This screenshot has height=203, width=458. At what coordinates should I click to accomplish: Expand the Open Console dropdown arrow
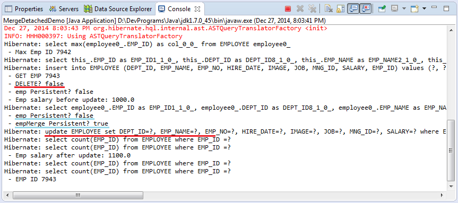(424, 8)
